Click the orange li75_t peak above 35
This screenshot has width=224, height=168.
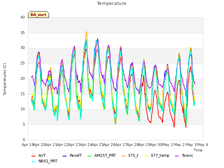coord(86,32)
